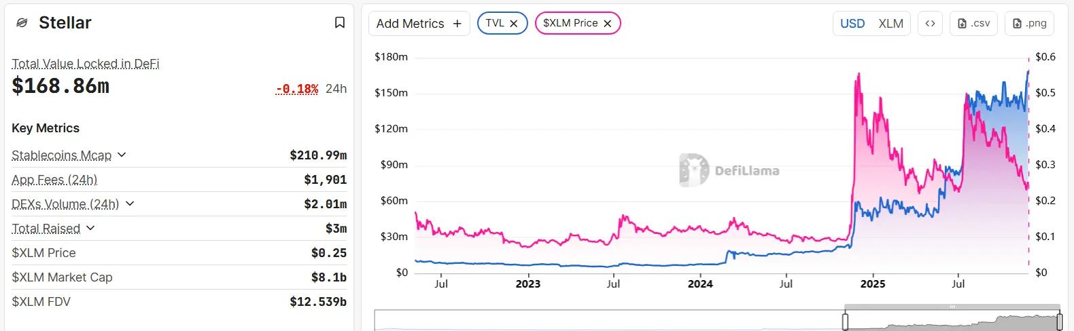Click the Total Value Locked in DeFi label
Viewport: 1074px width, 331px height.
click(86, 64)
